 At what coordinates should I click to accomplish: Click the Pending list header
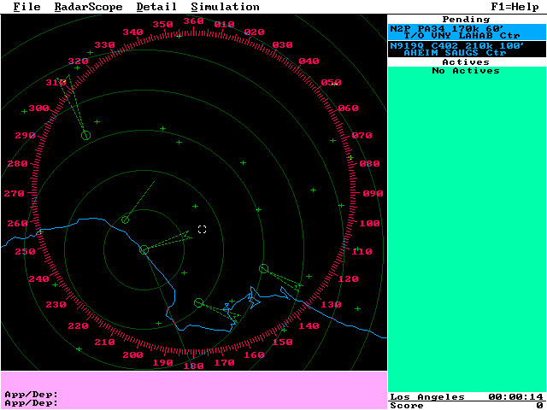click(x=467, y=19)
